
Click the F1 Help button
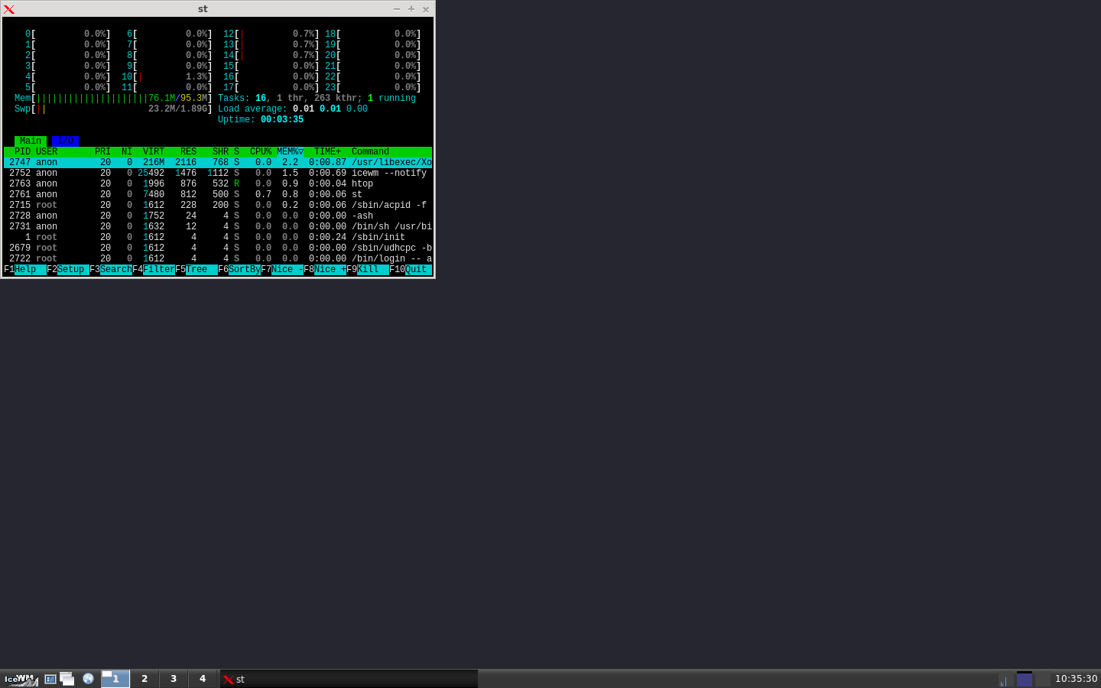(x=25, y=270)
